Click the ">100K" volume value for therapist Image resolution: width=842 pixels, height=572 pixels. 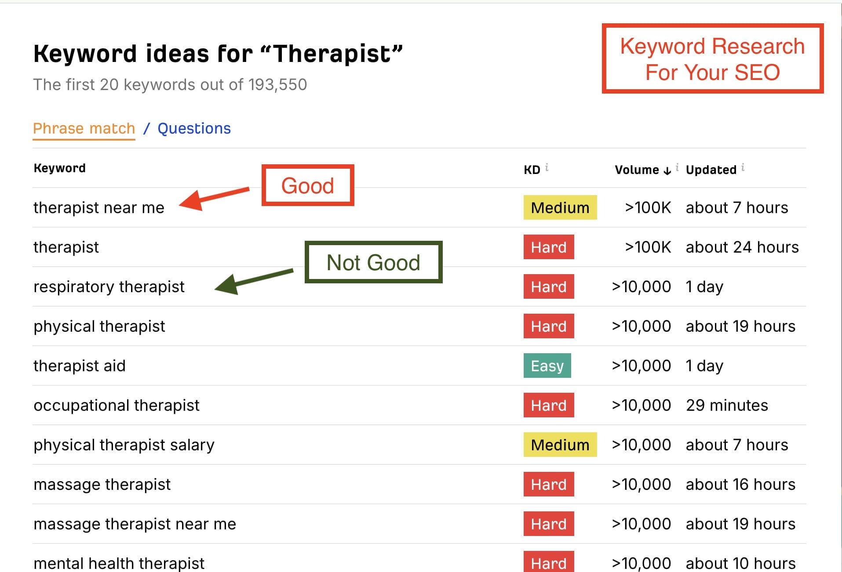pyautogui.click(x=648, y=247)
